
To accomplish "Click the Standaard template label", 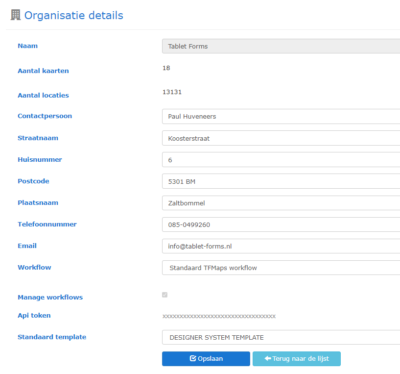I will pos(52,337).
